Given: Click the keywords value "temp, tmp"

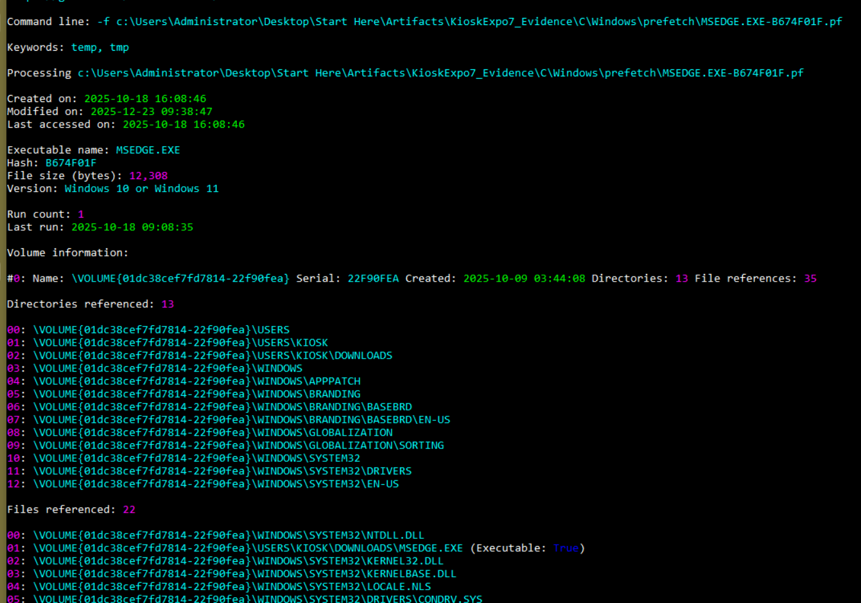Looking at the screenshot, I should coord(100,47).
